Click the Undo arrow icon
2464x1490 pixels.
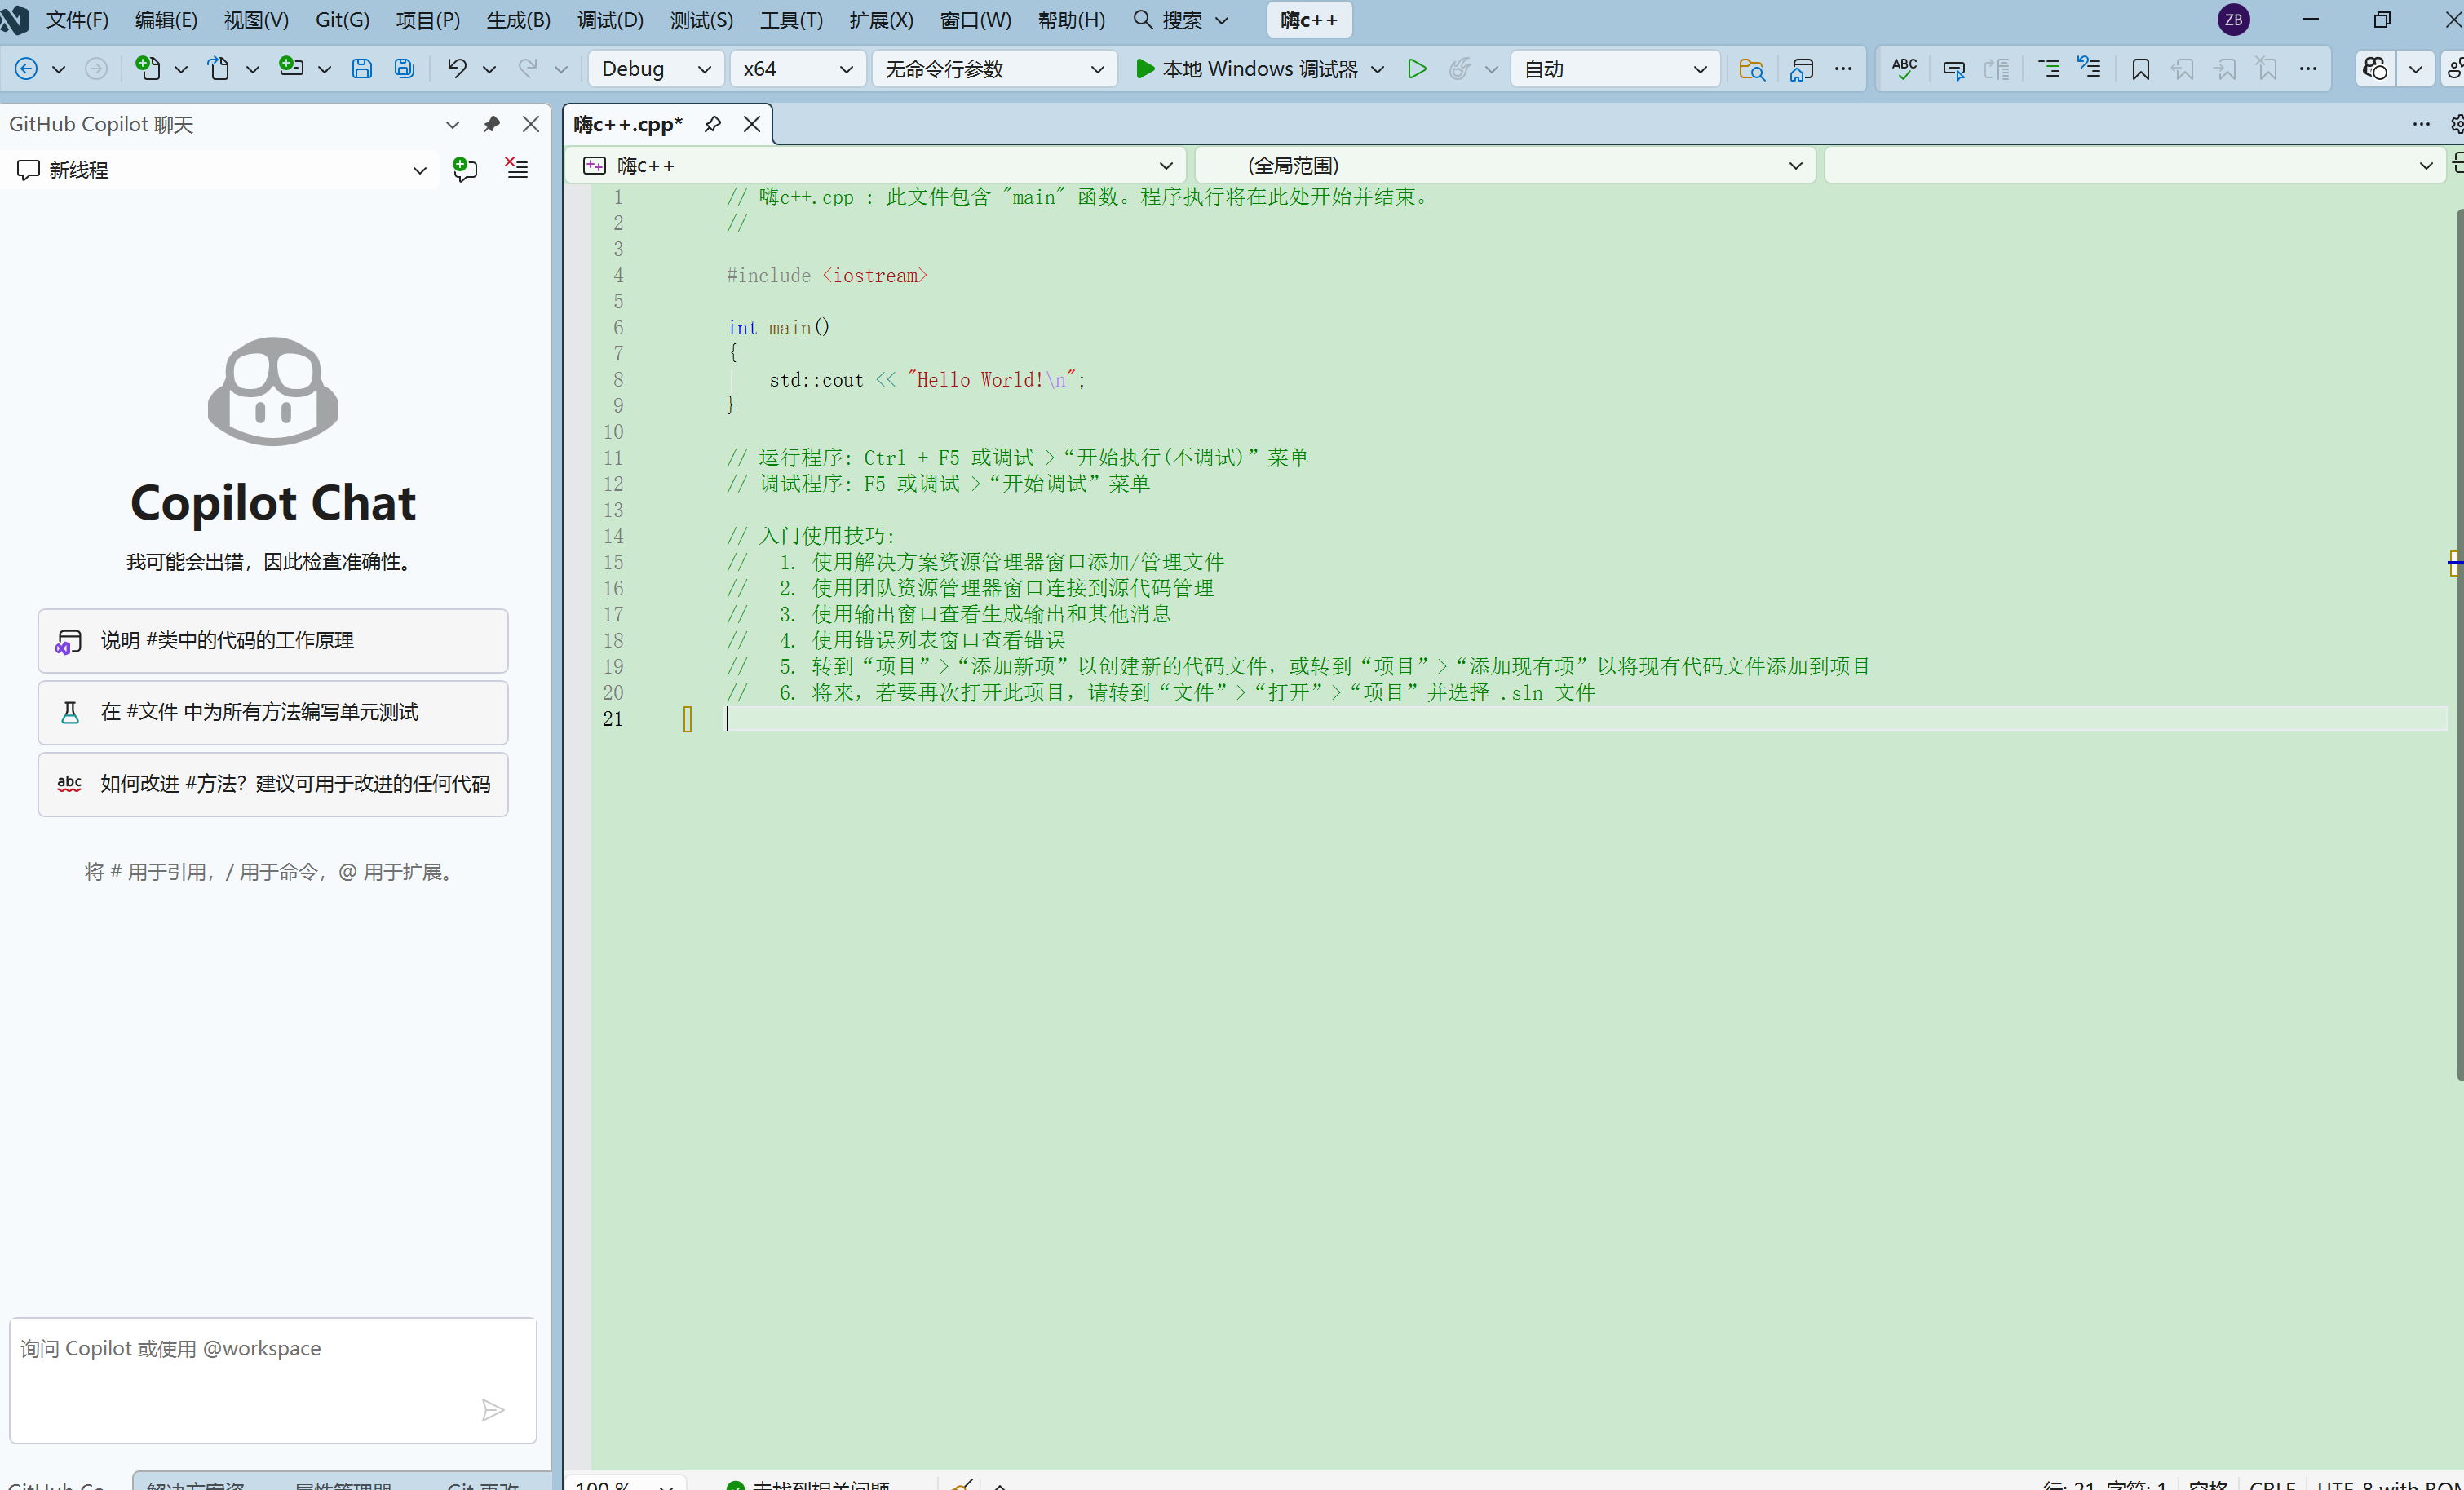tap(457, 68)
